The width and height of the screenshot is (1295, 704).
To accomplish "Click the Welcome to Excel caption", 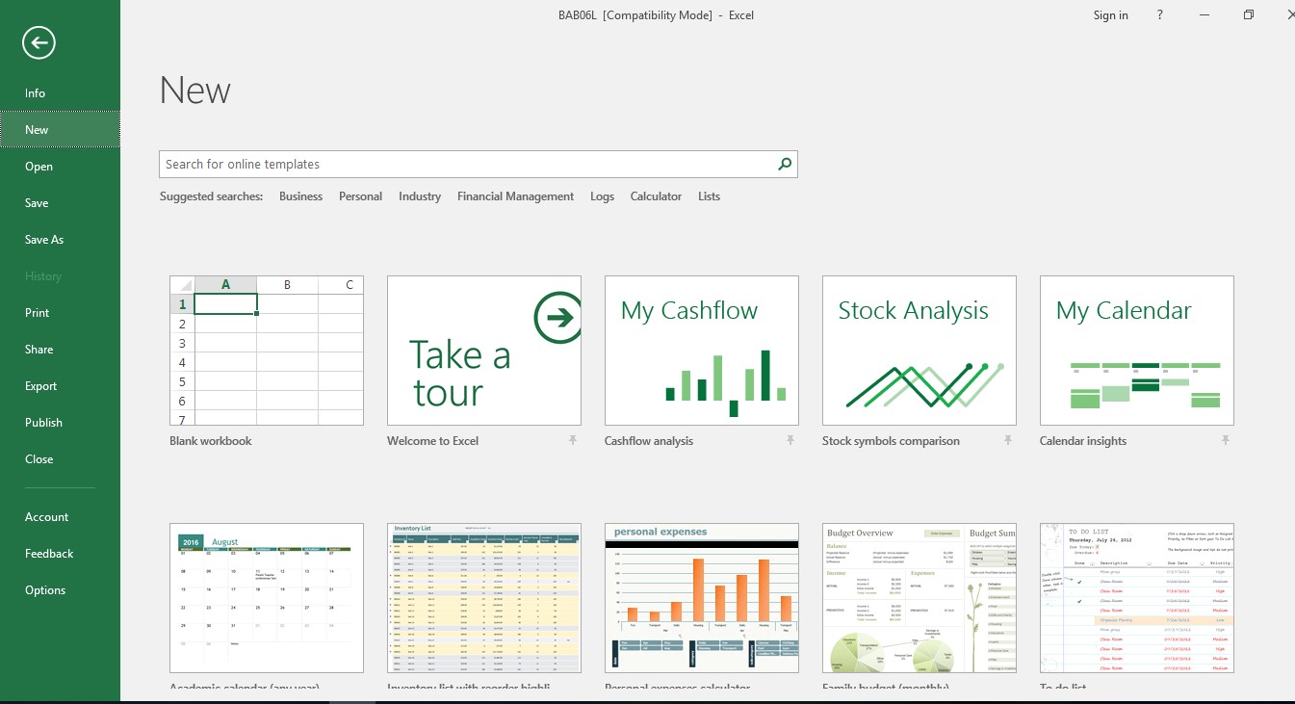I will click(432, 441).
